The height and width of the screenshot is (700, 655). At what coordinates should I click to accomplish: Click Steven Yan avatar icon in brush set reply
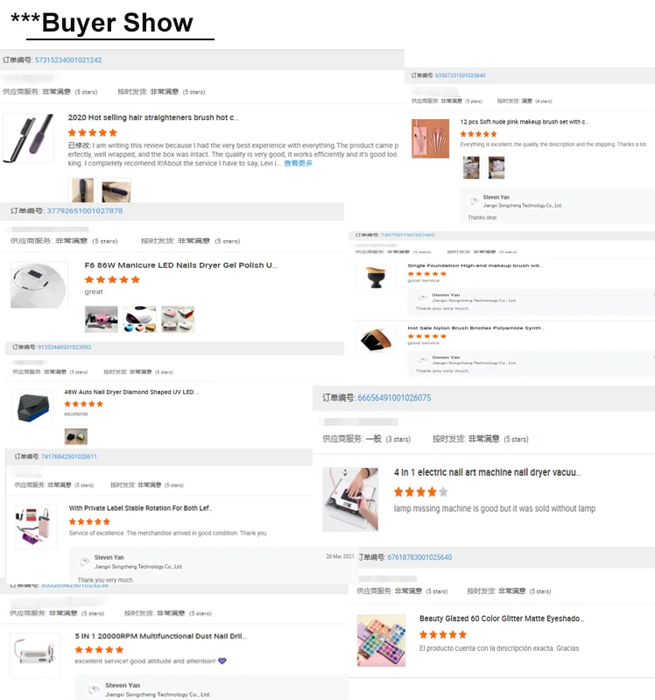coord(474,201)
